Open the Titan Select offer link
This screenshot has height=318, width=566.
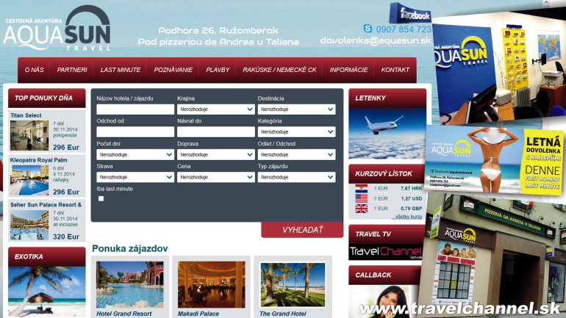(26, 115)
